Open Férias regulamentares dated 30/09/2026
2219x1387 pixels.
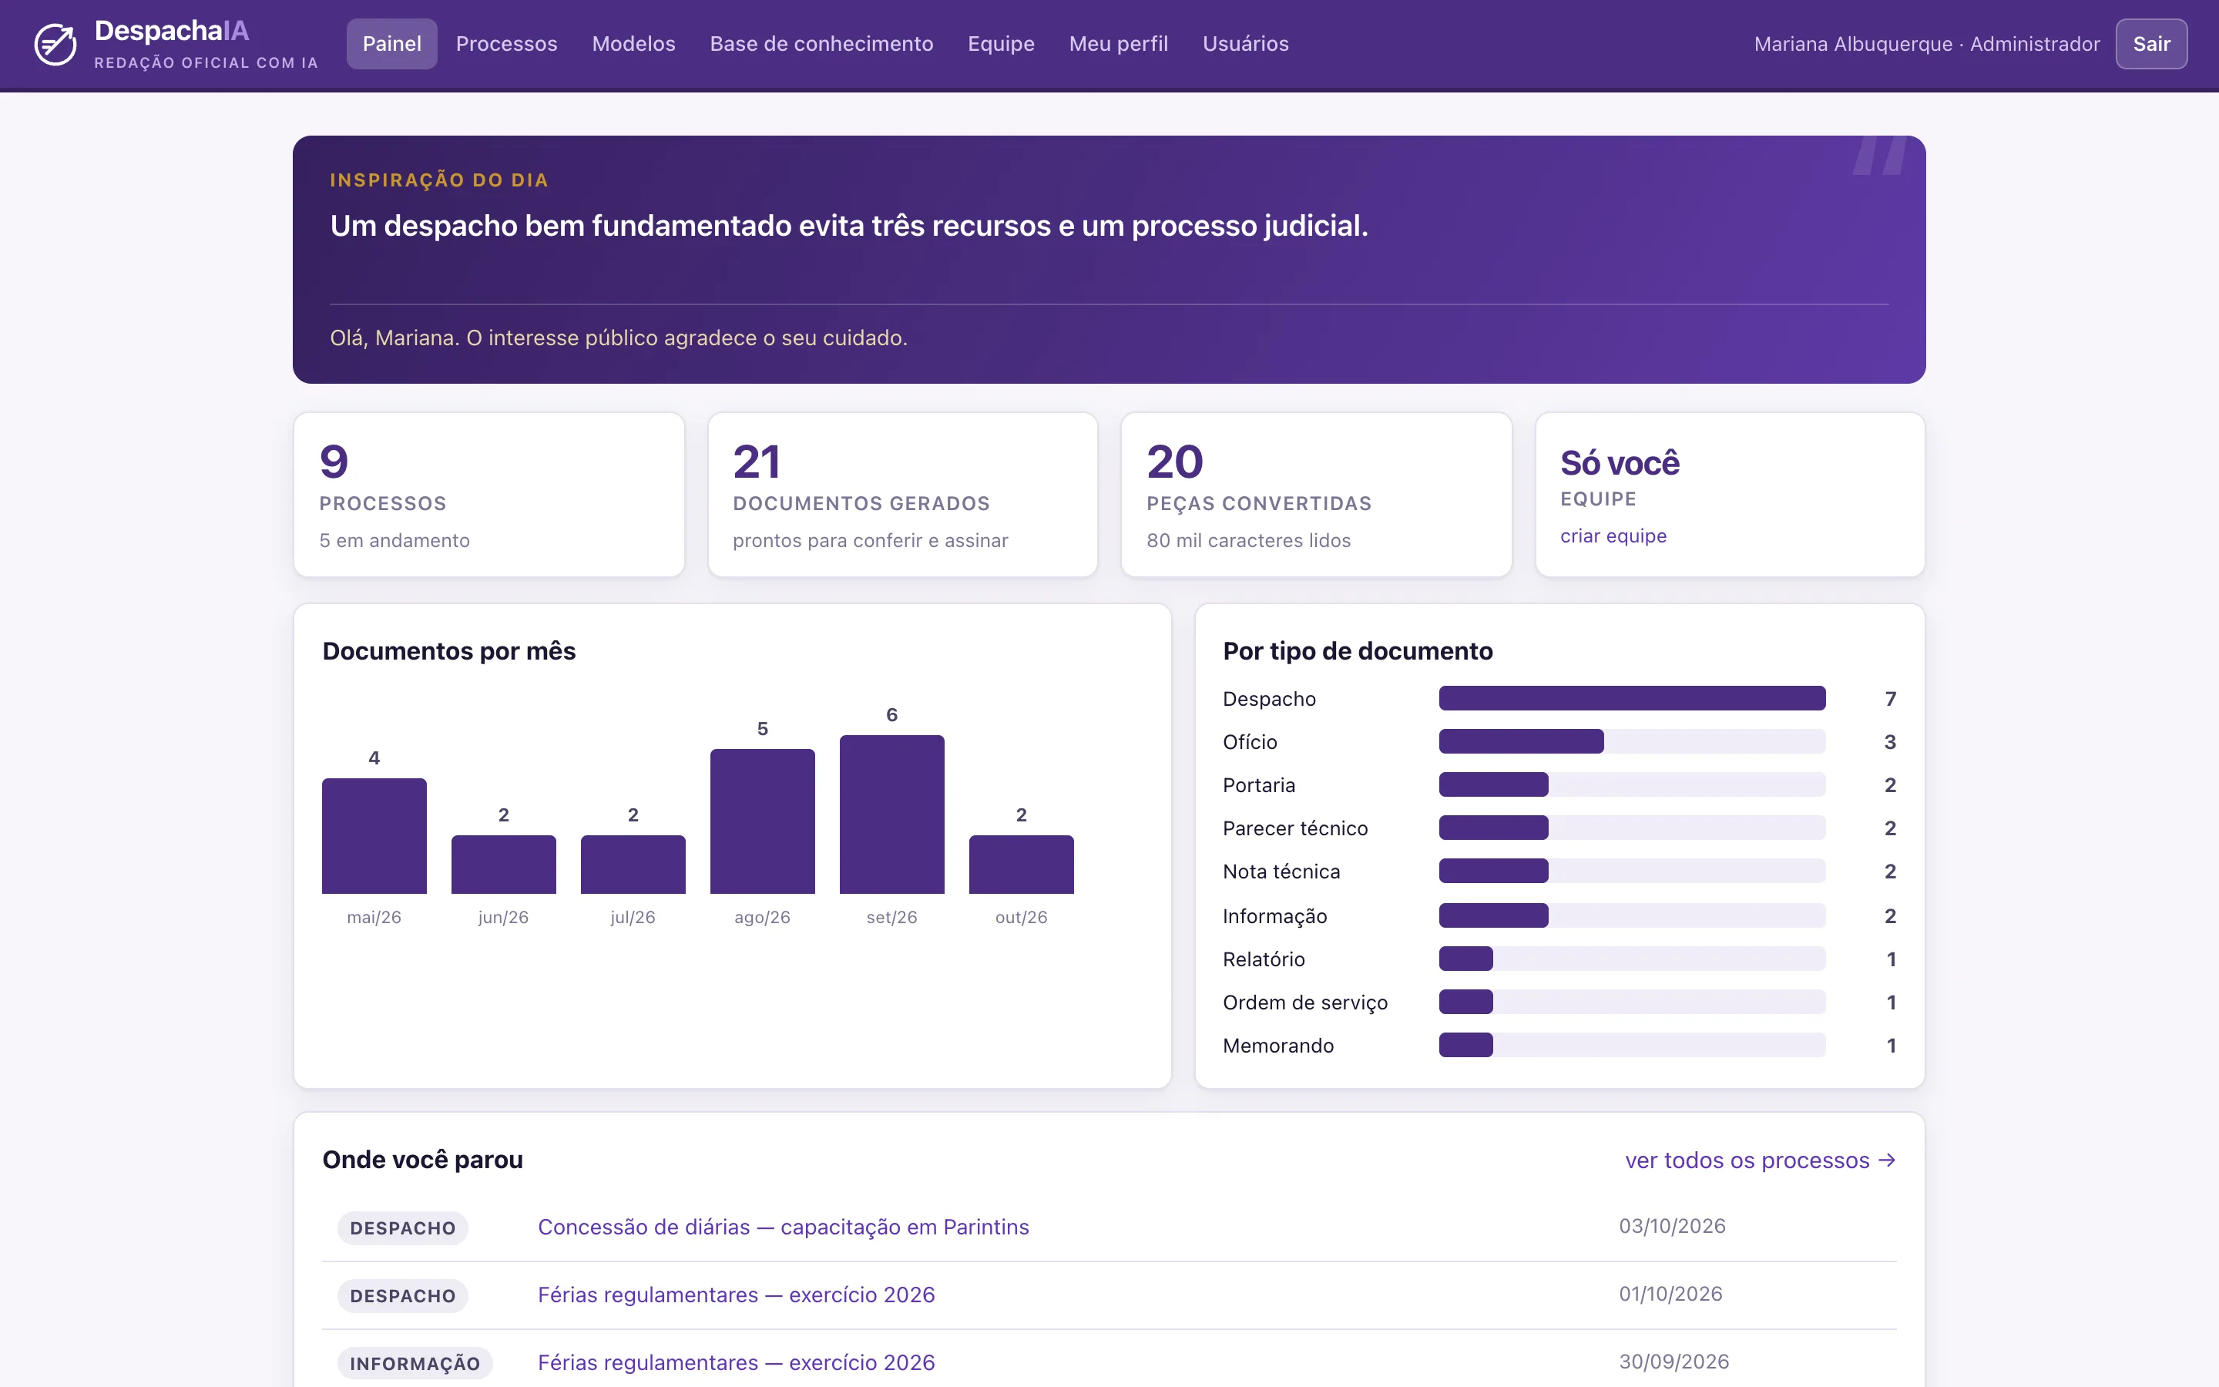pyautogui.click(x=737, y=1363)
